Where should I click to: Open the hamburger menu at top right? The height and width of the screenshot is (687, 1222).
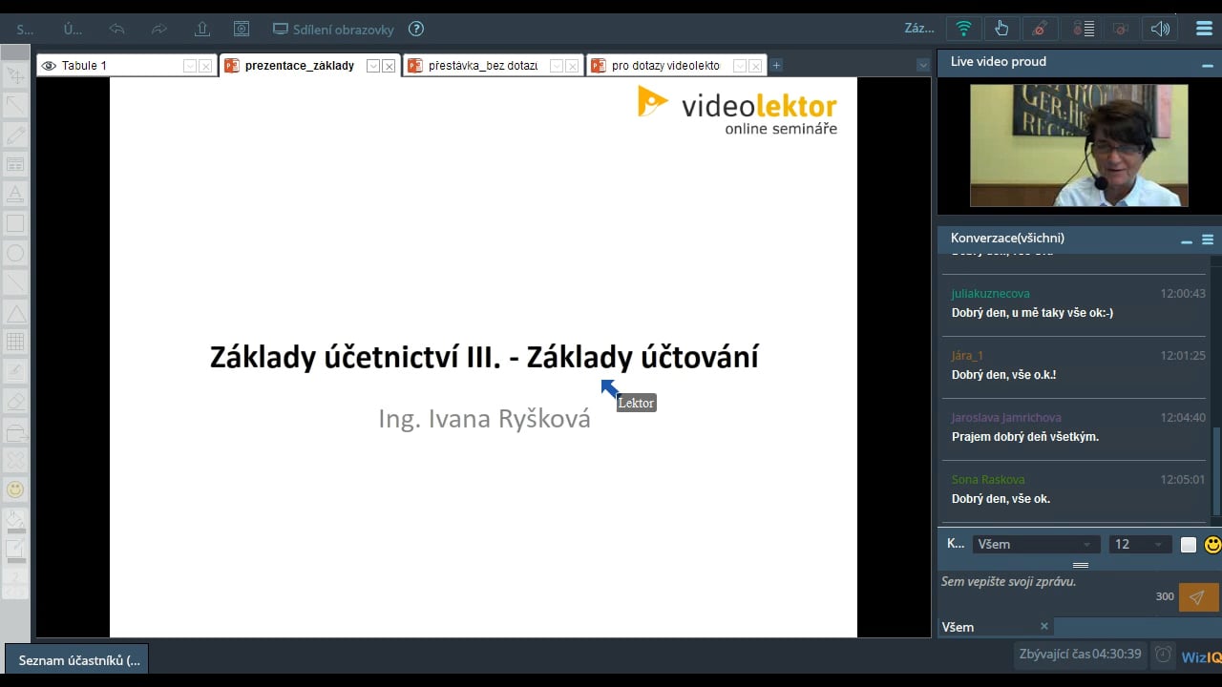tap(1204, 29)
